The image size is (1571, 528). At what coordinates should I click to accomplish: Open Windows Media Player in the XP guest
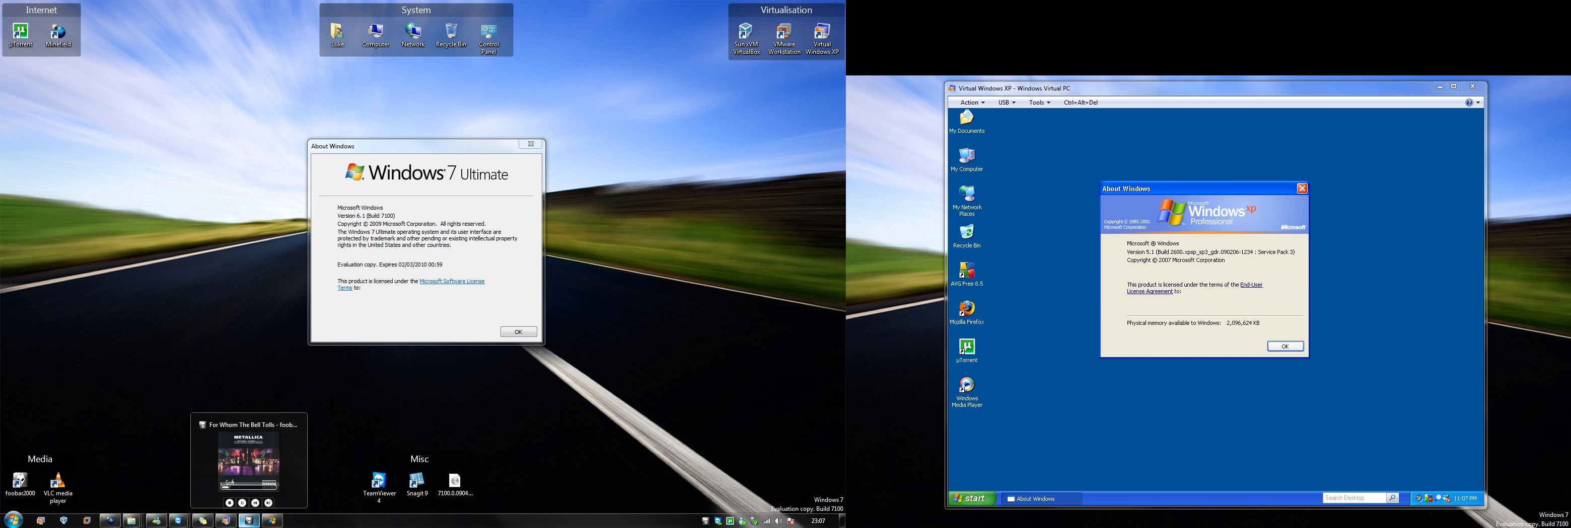967,386
